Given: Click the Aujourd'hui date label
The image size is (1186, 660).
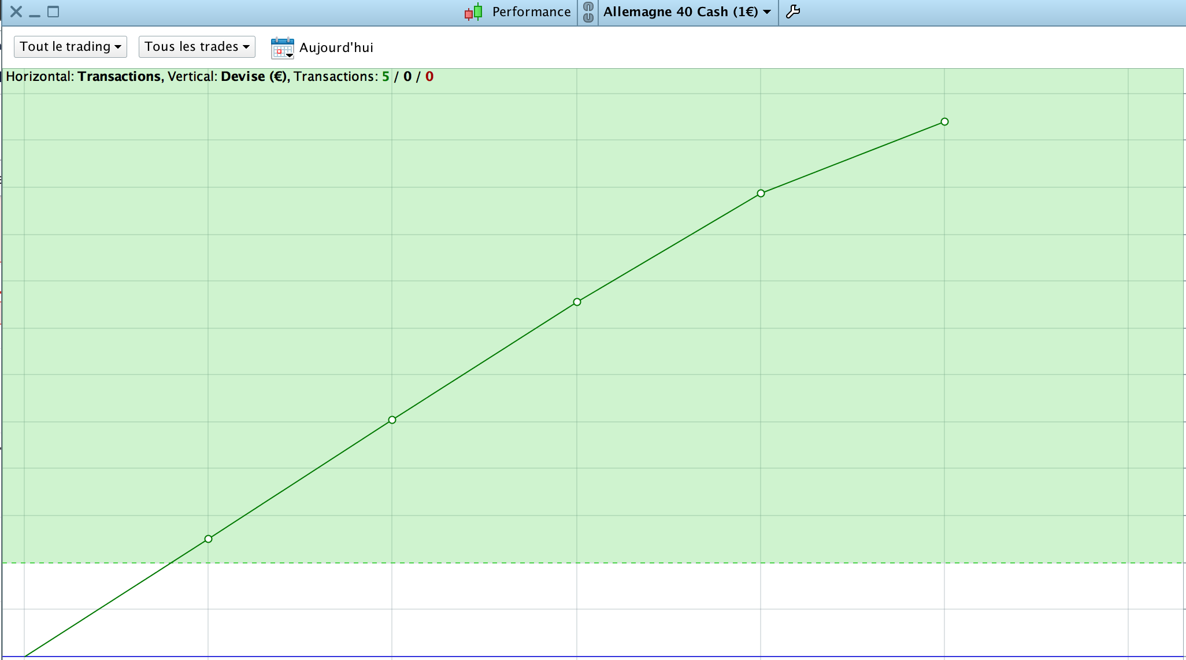Looking at the screenshot, I should [x=336, y=47].
